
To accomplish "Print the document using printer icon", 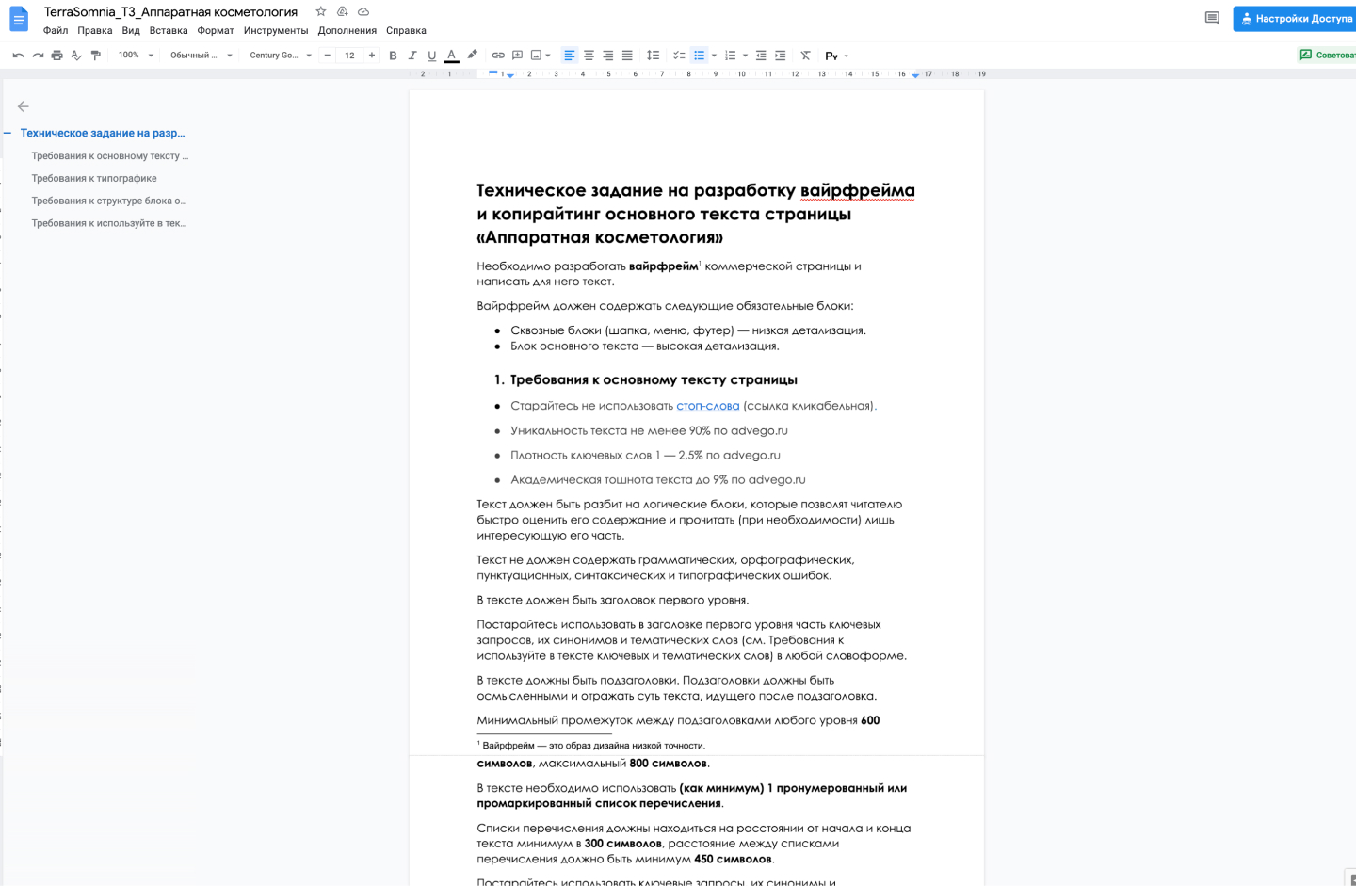I will tap(56, 56).
